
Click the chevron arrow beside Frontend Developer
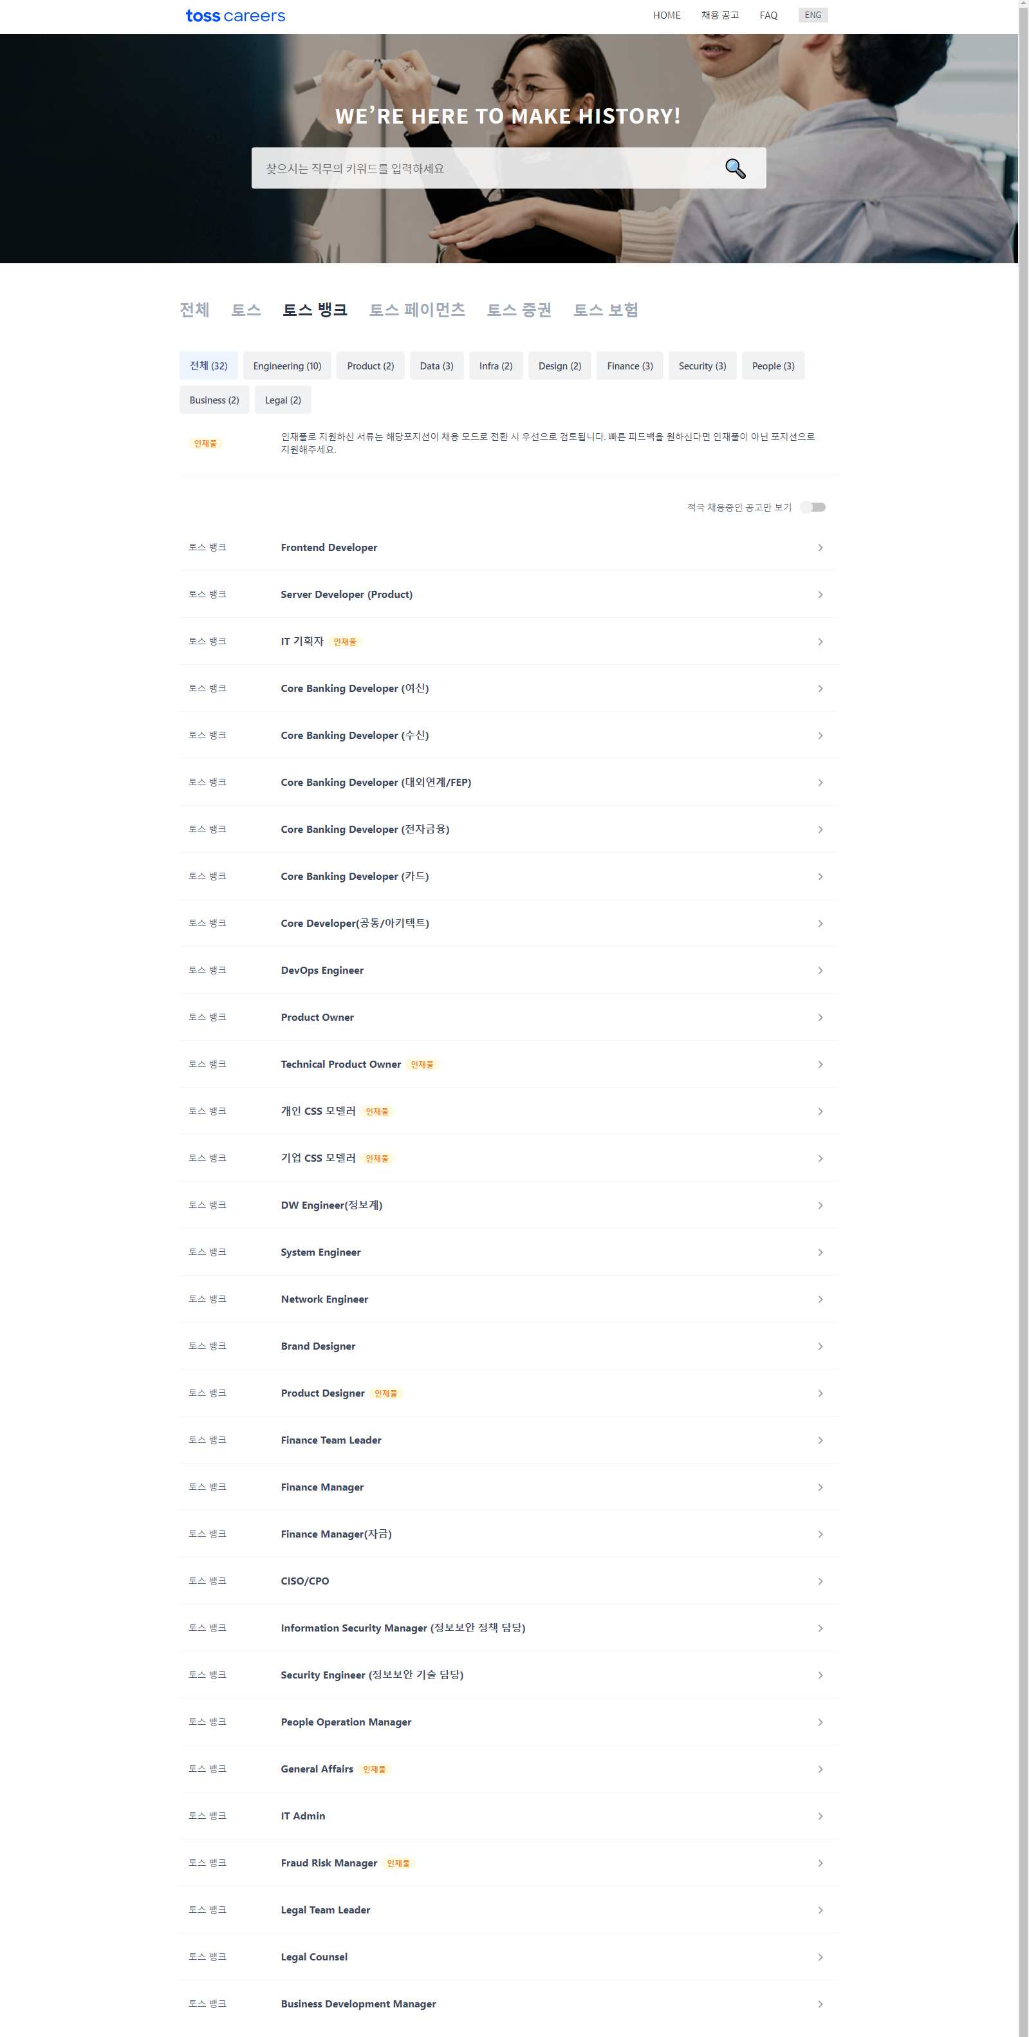[x=819, y=547]
